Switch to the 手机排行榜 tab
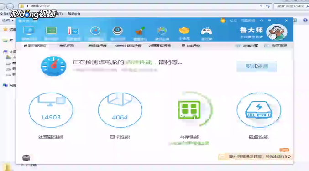The image size is (309, 171). [x=97, y=46]
